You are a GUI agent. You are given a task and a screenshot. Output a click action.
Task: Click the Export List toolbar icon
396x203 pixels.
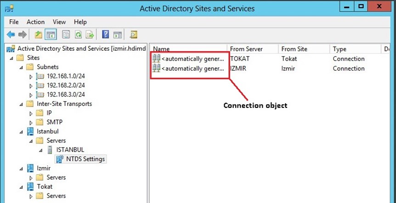pos(90,34)
